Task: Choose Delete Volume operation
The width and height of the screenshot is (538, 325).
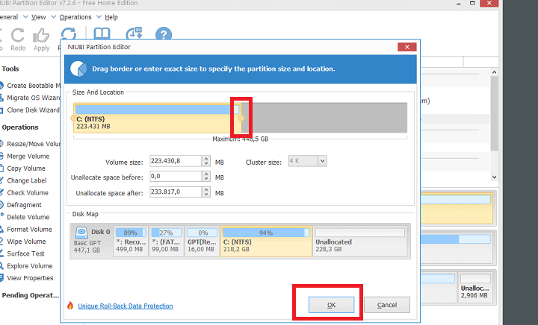Action: (28, 217)
